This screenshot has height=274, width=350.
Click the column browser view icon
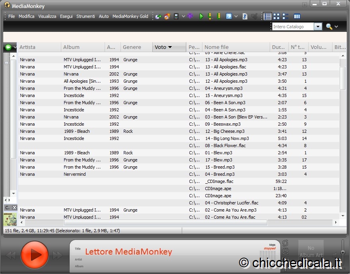(x=297, y=16)
